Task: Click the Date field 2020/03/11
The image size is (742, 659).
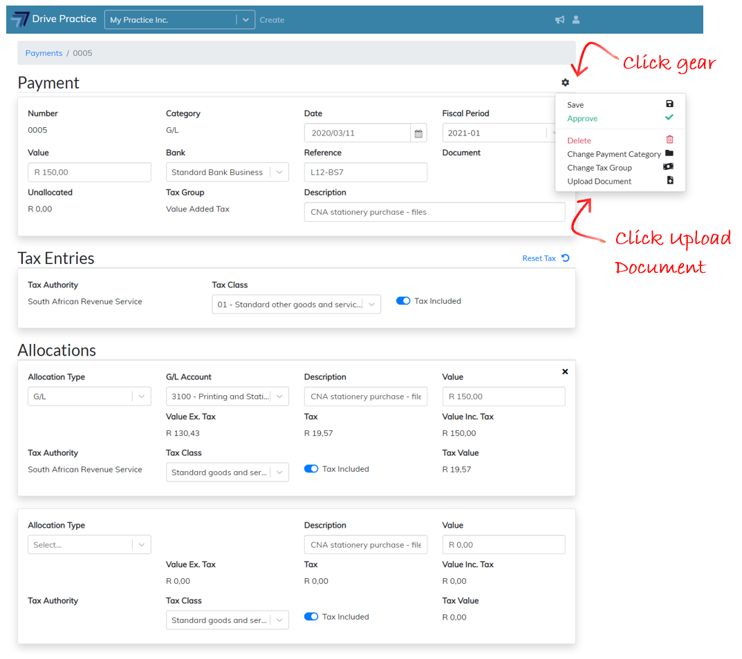Action: click(x=358, y=133)
